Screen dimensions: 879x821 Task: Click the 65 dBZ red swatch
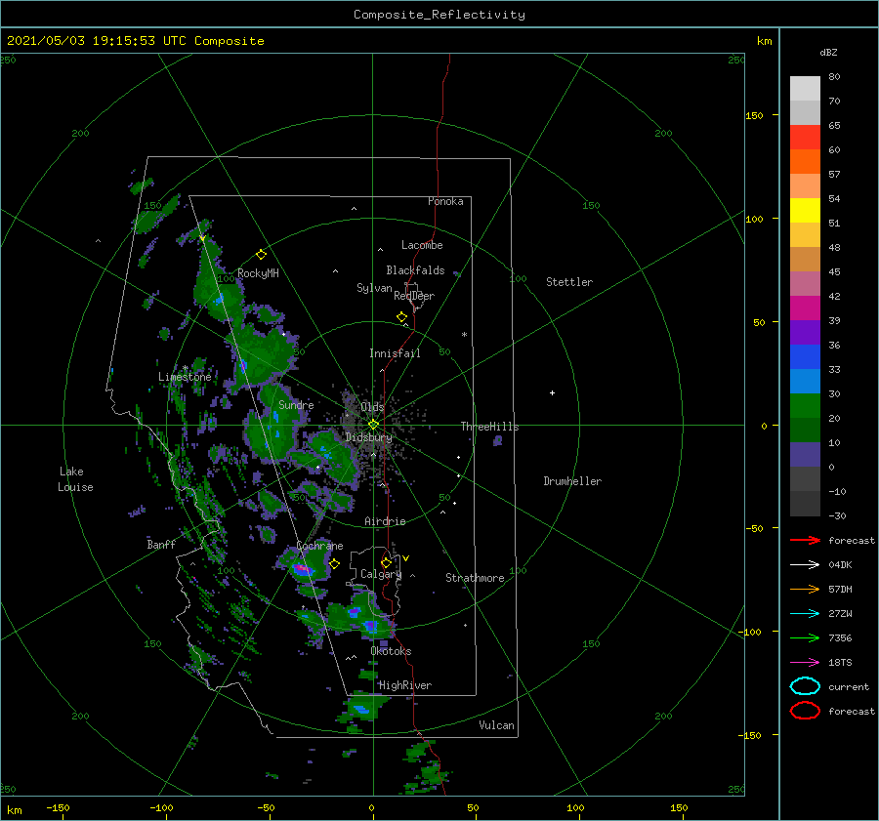click(x=805, y=138)
